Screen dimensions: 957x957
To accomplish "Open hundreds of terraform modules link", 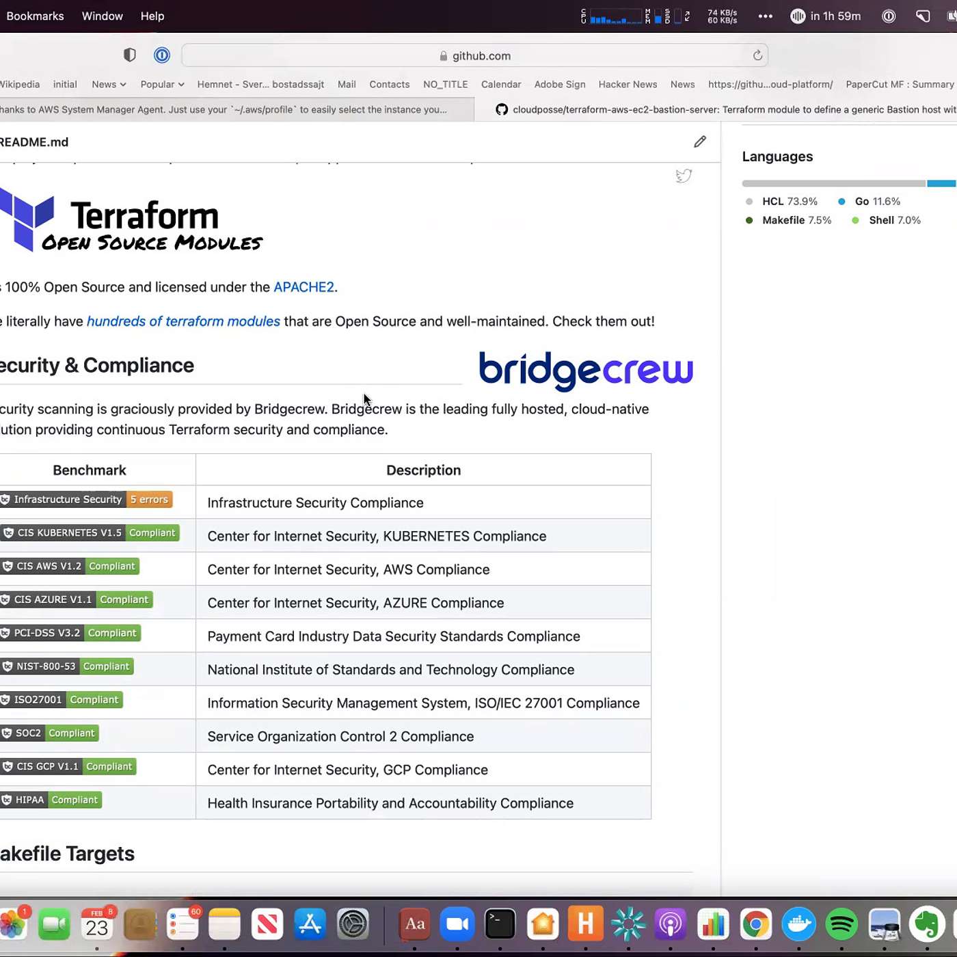I will [x=183, y=321].
